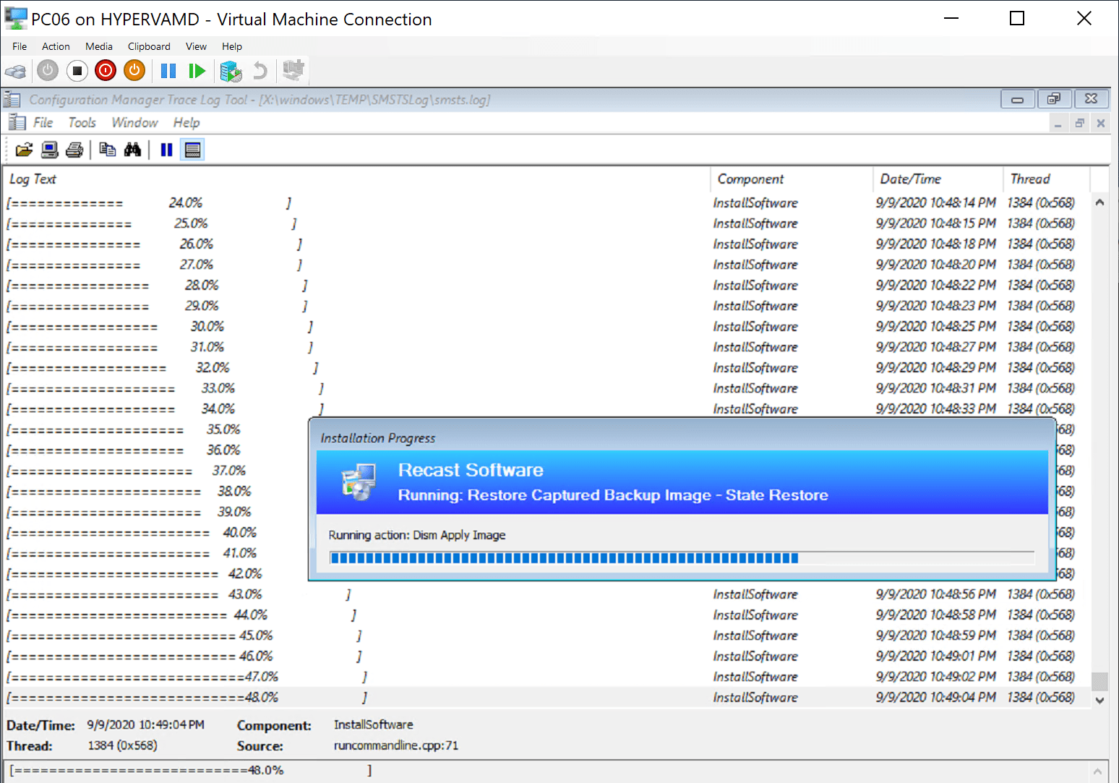
Task: Open the Clipboard menu
Action: (148, 46)
